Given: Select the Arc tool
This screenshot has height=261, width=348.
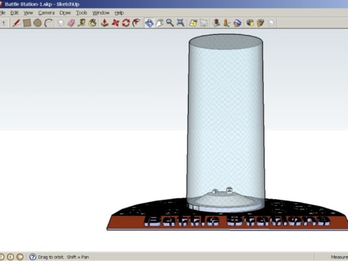Looking at the screenshot, I should tap(48, 23).
